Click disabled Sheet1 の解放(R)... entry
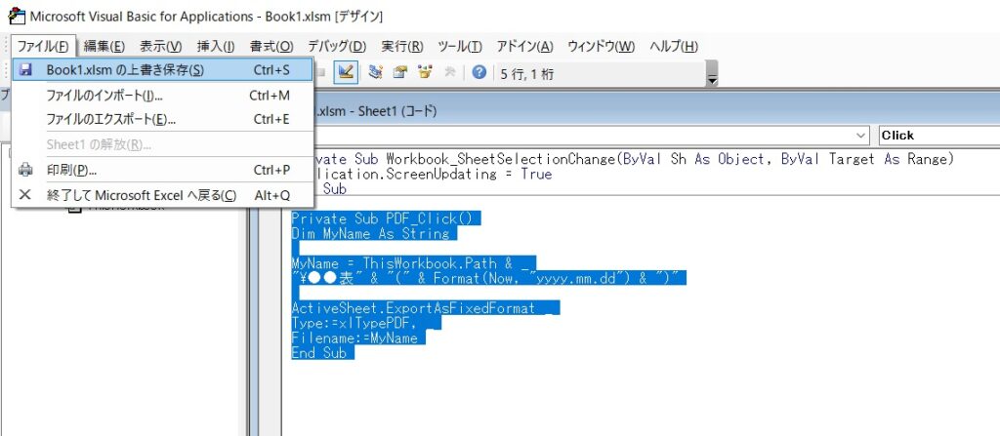 [x=163, y=144]
